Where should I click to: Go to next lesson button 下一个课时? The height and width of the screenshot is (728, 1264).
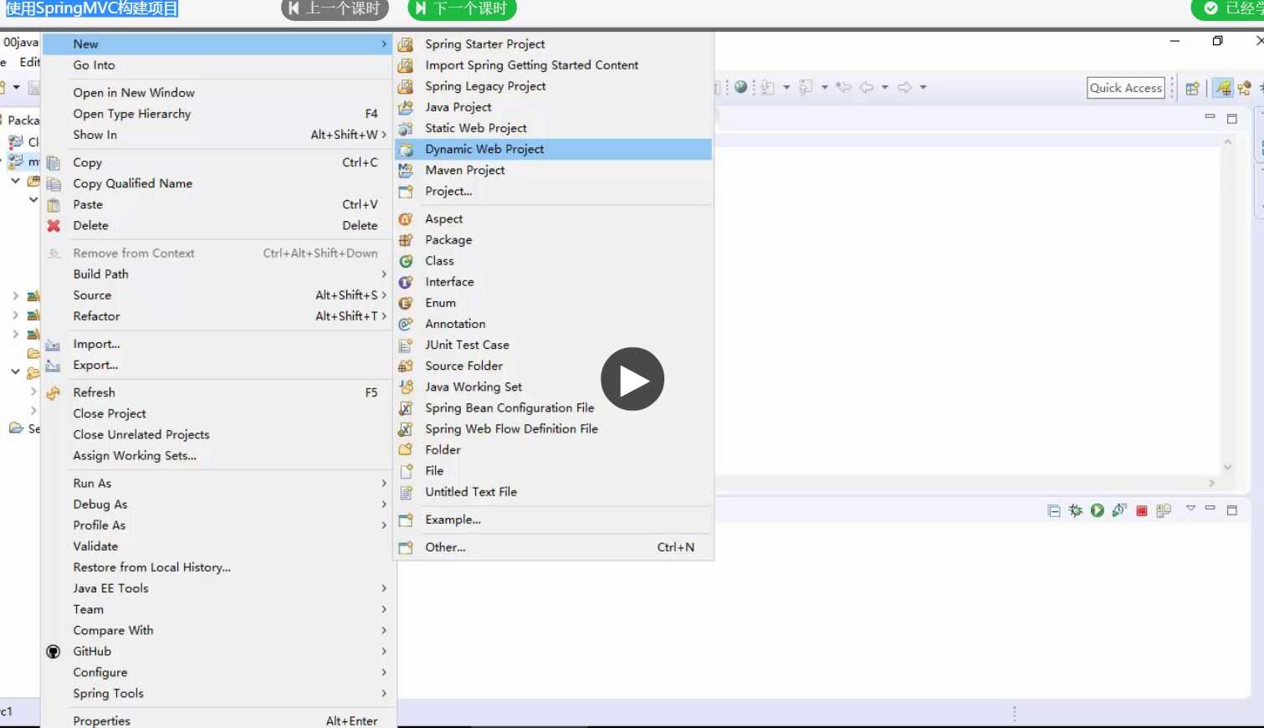(x=463, y=9)
